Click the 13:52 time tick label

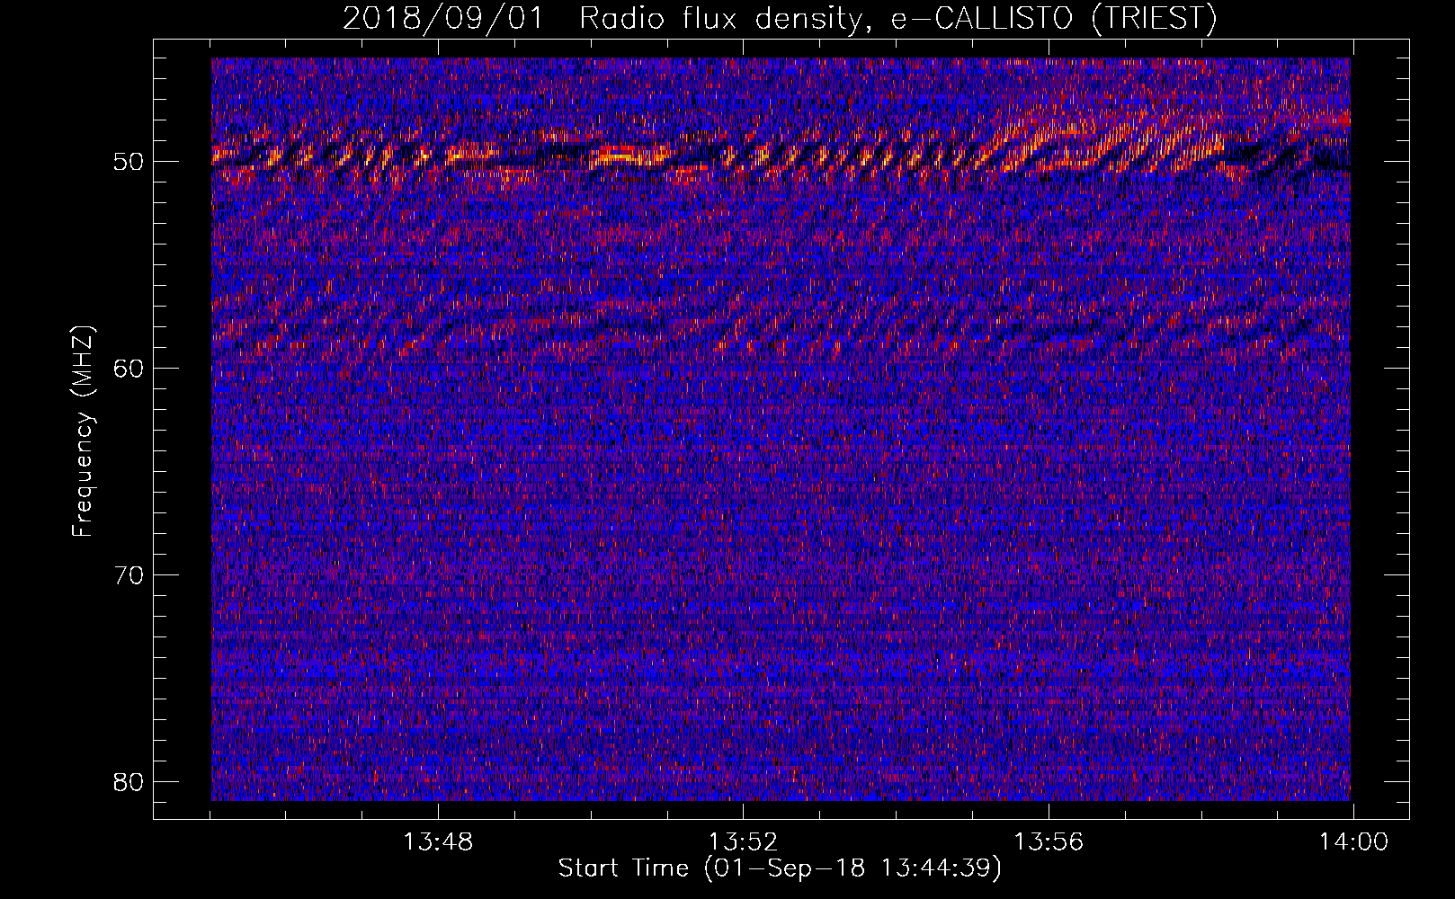click(743, 842)
